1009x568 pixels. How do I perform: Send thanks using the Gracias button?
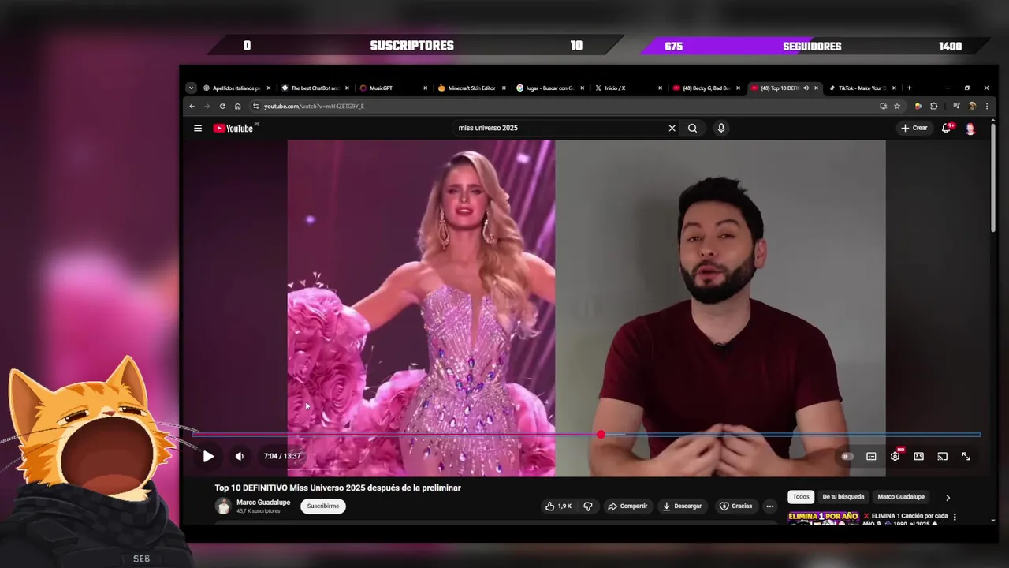[735, 506]
